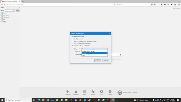Viewport: 181px width, 102px height.
Task: Click the address bar field
Action: point(61,5)
